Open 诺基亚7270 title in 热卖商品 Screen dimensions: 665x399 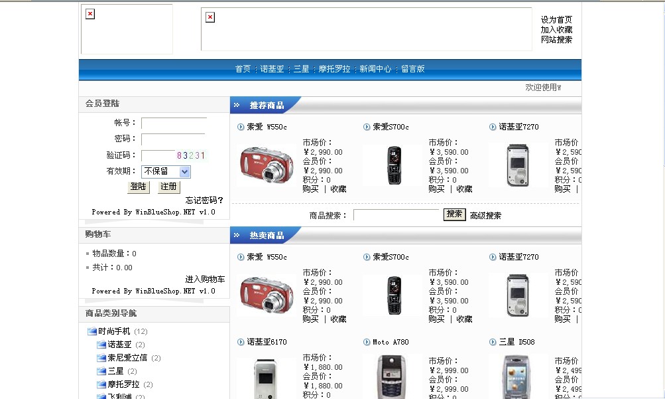click(518, 257)
